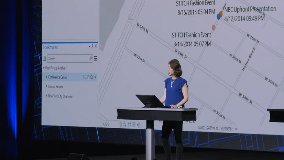Image resolution: width=284 pixels, height=160 pixels.
Task: Click the constraints icon beside the grid icon
Action: pyautogui.click(x=129, y=125)
